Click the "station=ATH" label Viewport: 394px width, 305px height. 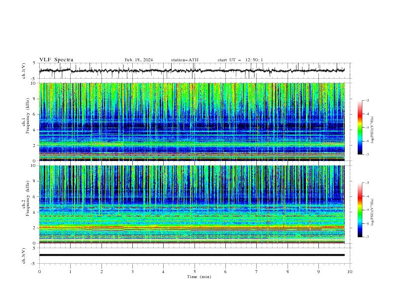tap(185, 60)
